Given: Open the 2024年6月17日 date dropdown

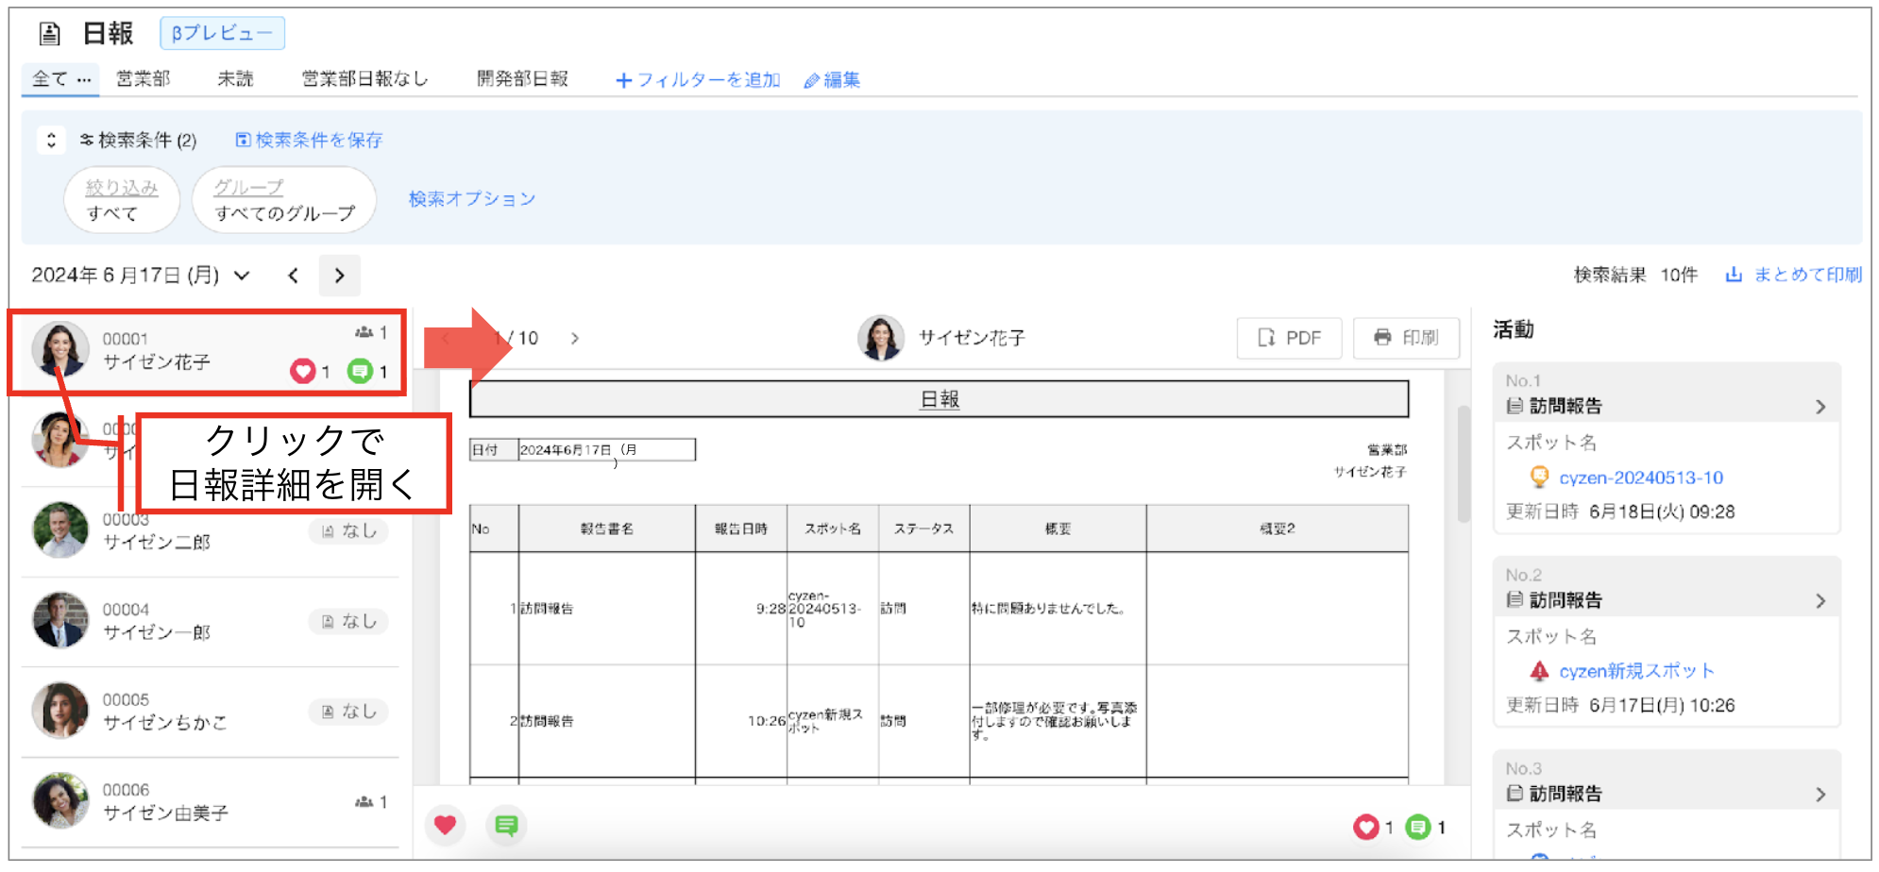Looking at the screenshot, I should (141, 276).
